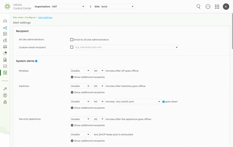Open the Wireless alert Disable dropdown
Screen dimensions: 233x147
click(80, 71)
